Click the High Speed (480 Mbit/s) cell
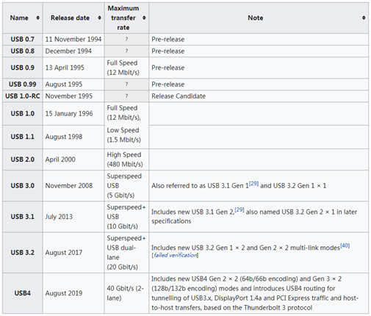The width and height of the screenshot is (371, 316). [126, 159]
